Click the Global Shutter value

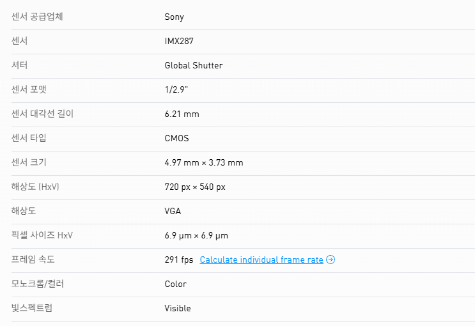pos(194,65)
